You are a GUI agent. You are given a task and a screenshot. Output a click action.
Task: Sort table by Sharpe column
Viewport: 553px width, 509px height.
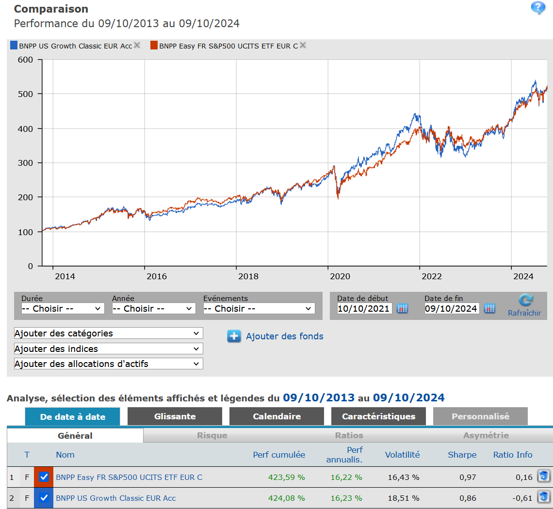point(462,455)
